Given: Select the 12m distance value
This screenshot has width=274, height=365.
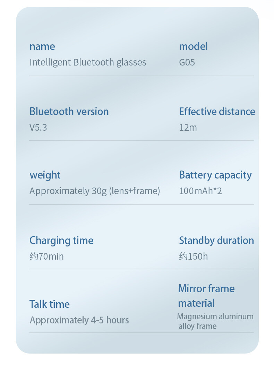Looking at the screenshot, I should [188, 128].
